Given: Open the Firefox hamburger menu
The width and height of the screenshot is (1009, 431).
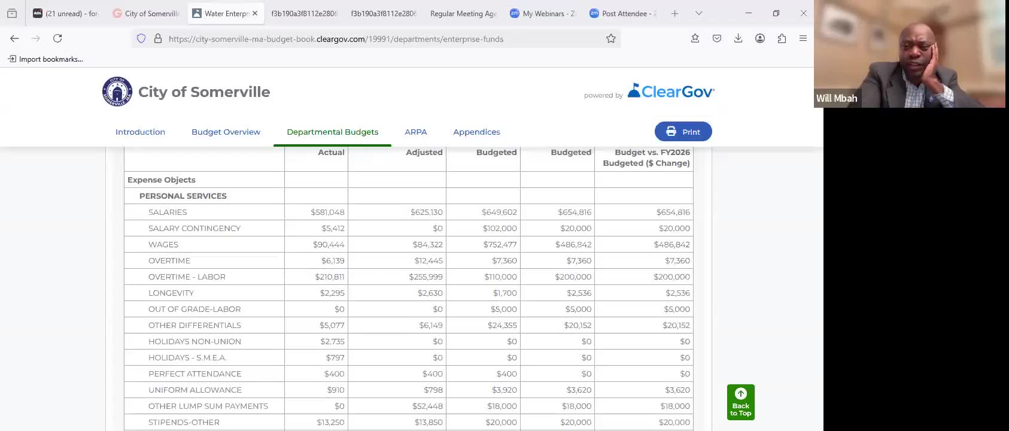Looking at the screenshot, I should tap(803, 38).
